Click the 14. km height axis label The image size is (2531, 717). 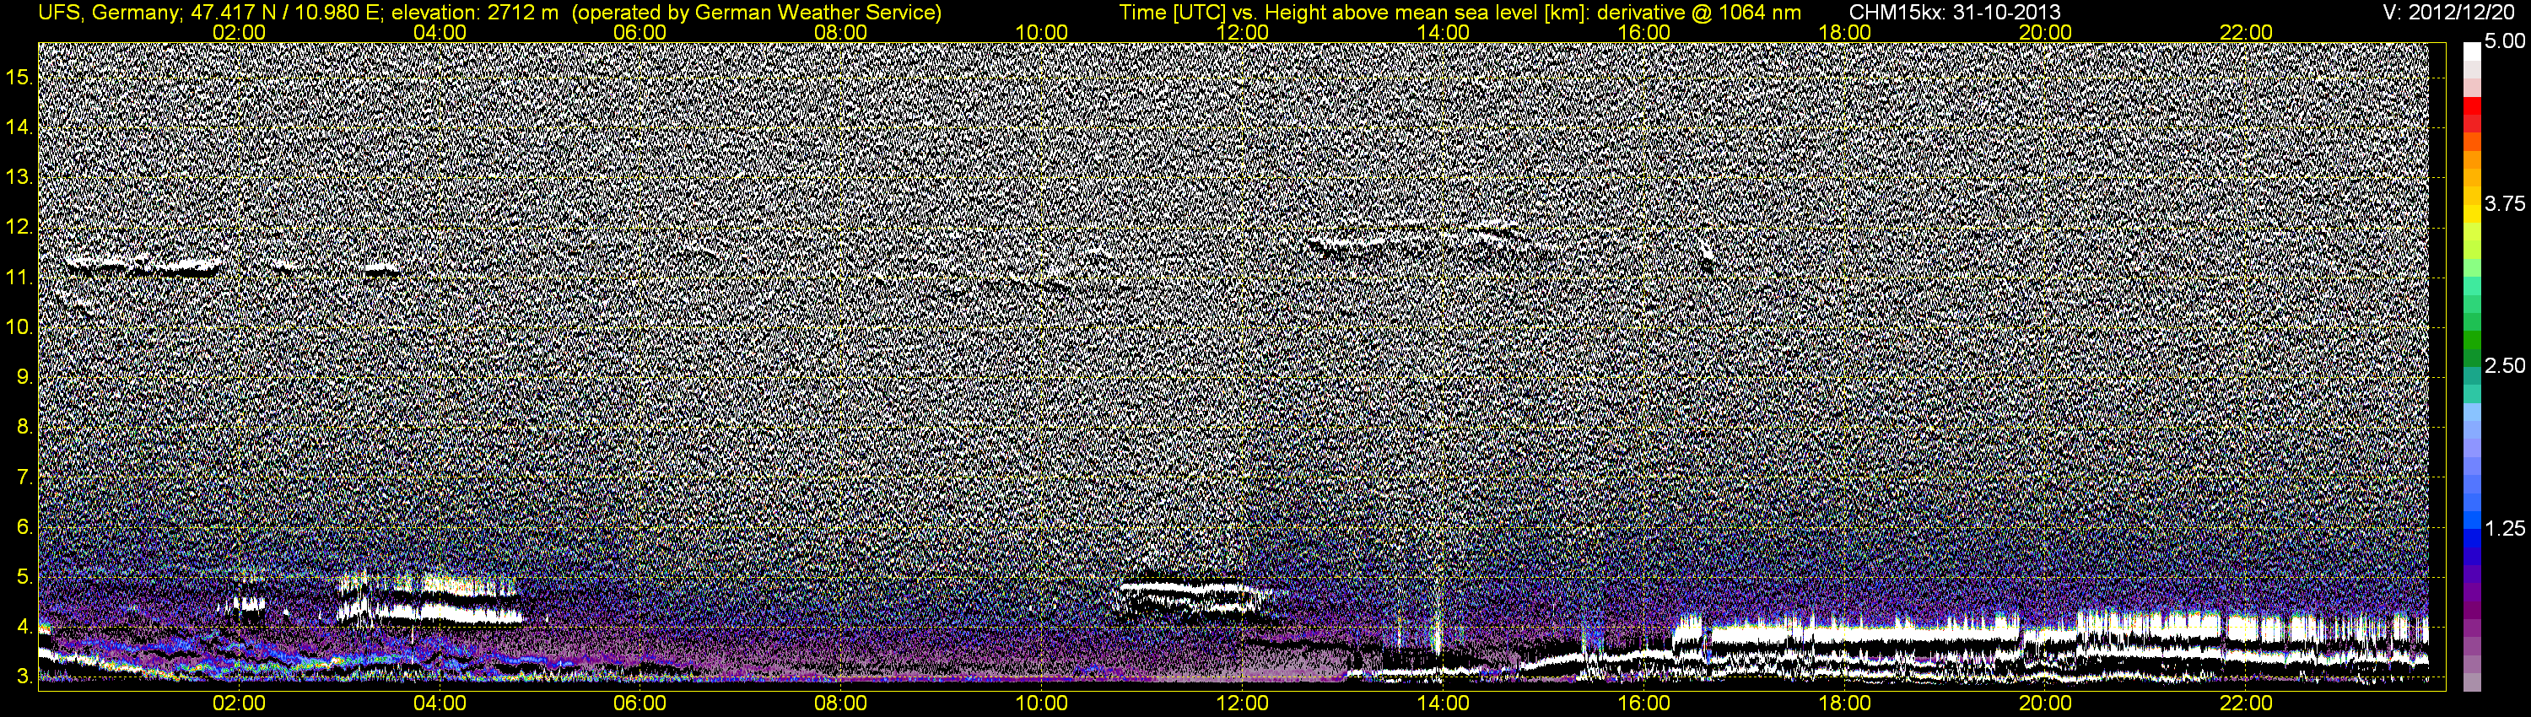pyautogui.click(x=19, y=127)
